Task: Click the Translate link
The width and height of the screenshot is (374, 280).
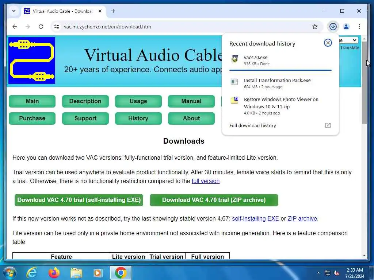Action: (350, 48)
